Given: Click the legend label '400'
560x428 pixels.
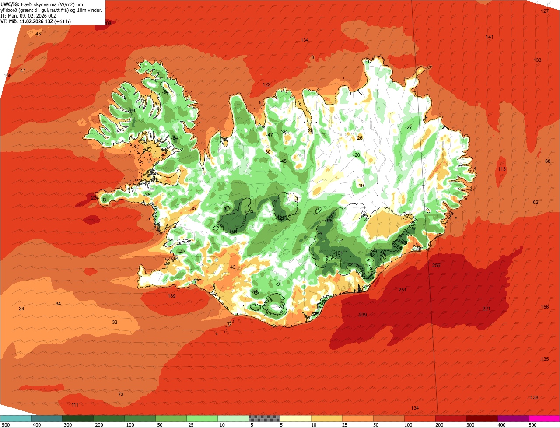Looking at the screenshot, I should pos(502,425).
